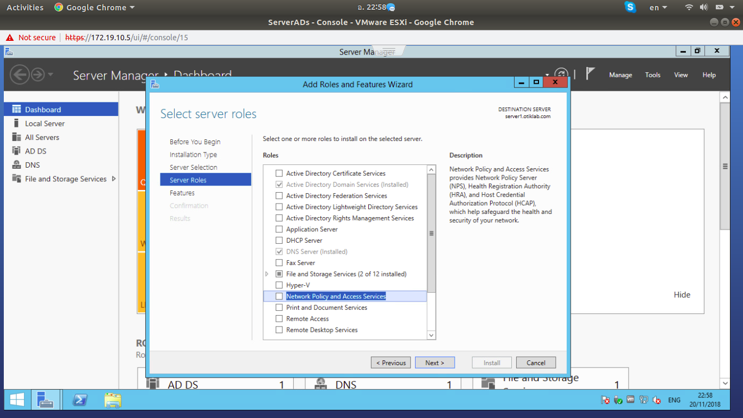The width and height of the screenshot is (743, 418).
Task: Check Application Server role
Action: tap(279, 229)
